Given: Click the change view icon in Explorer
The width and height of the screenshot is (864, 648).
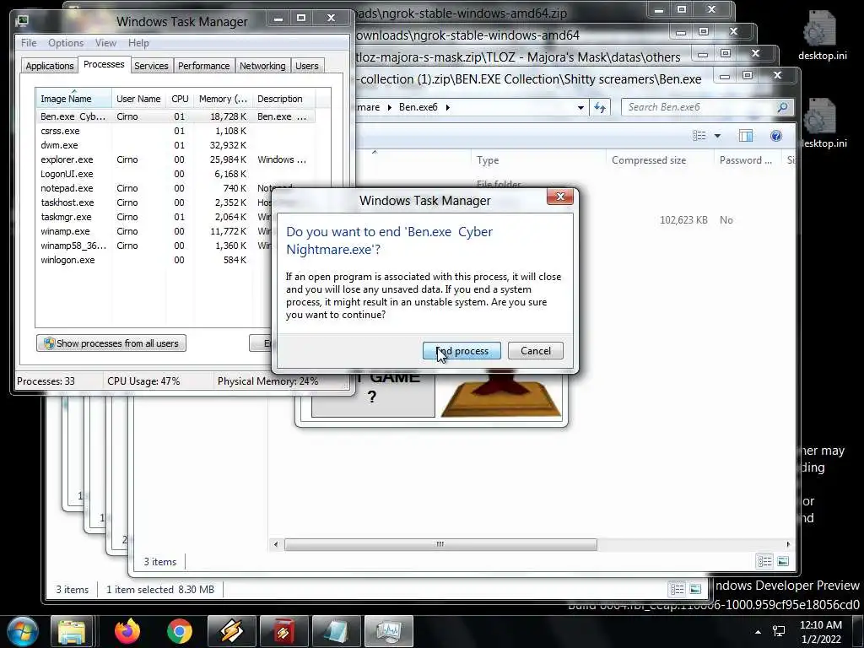Looking at the screenshot, I should (x=699, y=136).
